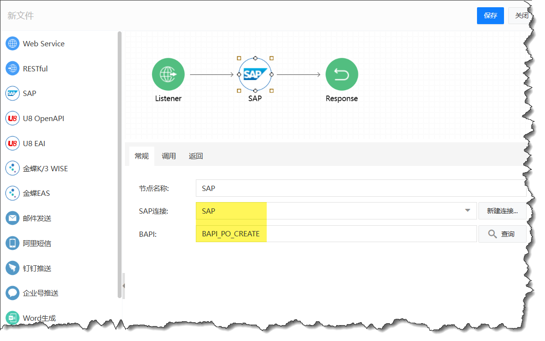Select the Web Service connector icon
This screenshot has width=545, height=341.
click(13, 43)
